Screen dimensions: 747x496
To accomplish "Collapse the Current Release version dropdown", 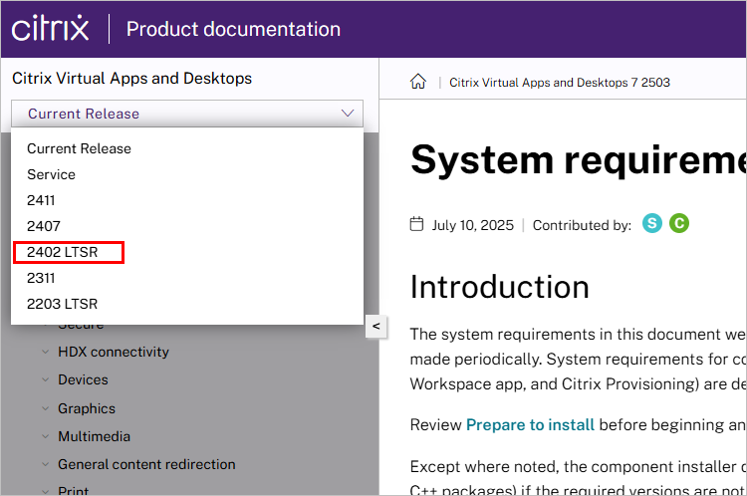I will (187, 114).
